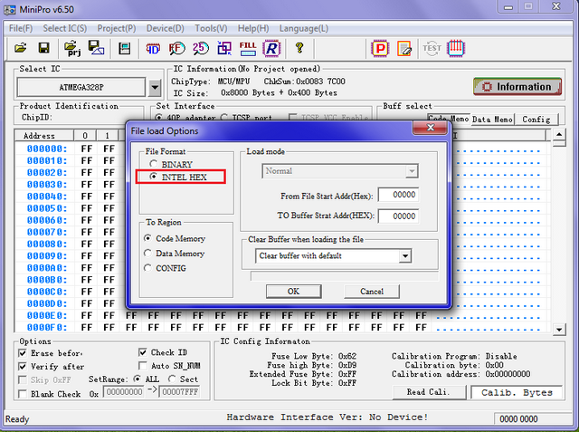Open the Project(P) menu
Viewport: 579px width, 432px height.
point(117,28)
